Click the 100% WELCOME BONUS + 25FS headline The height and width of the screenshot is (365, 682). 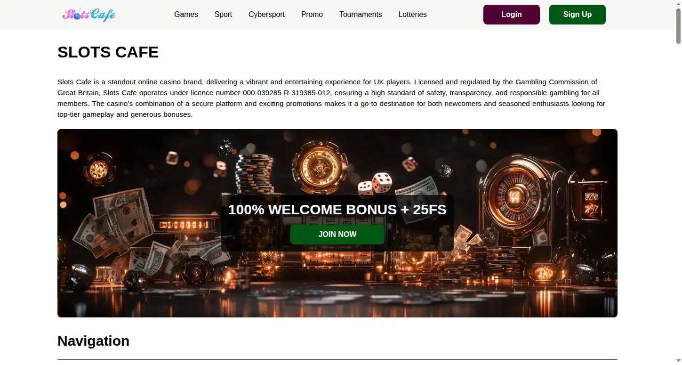pyautogui.click(x=337, y=210)
